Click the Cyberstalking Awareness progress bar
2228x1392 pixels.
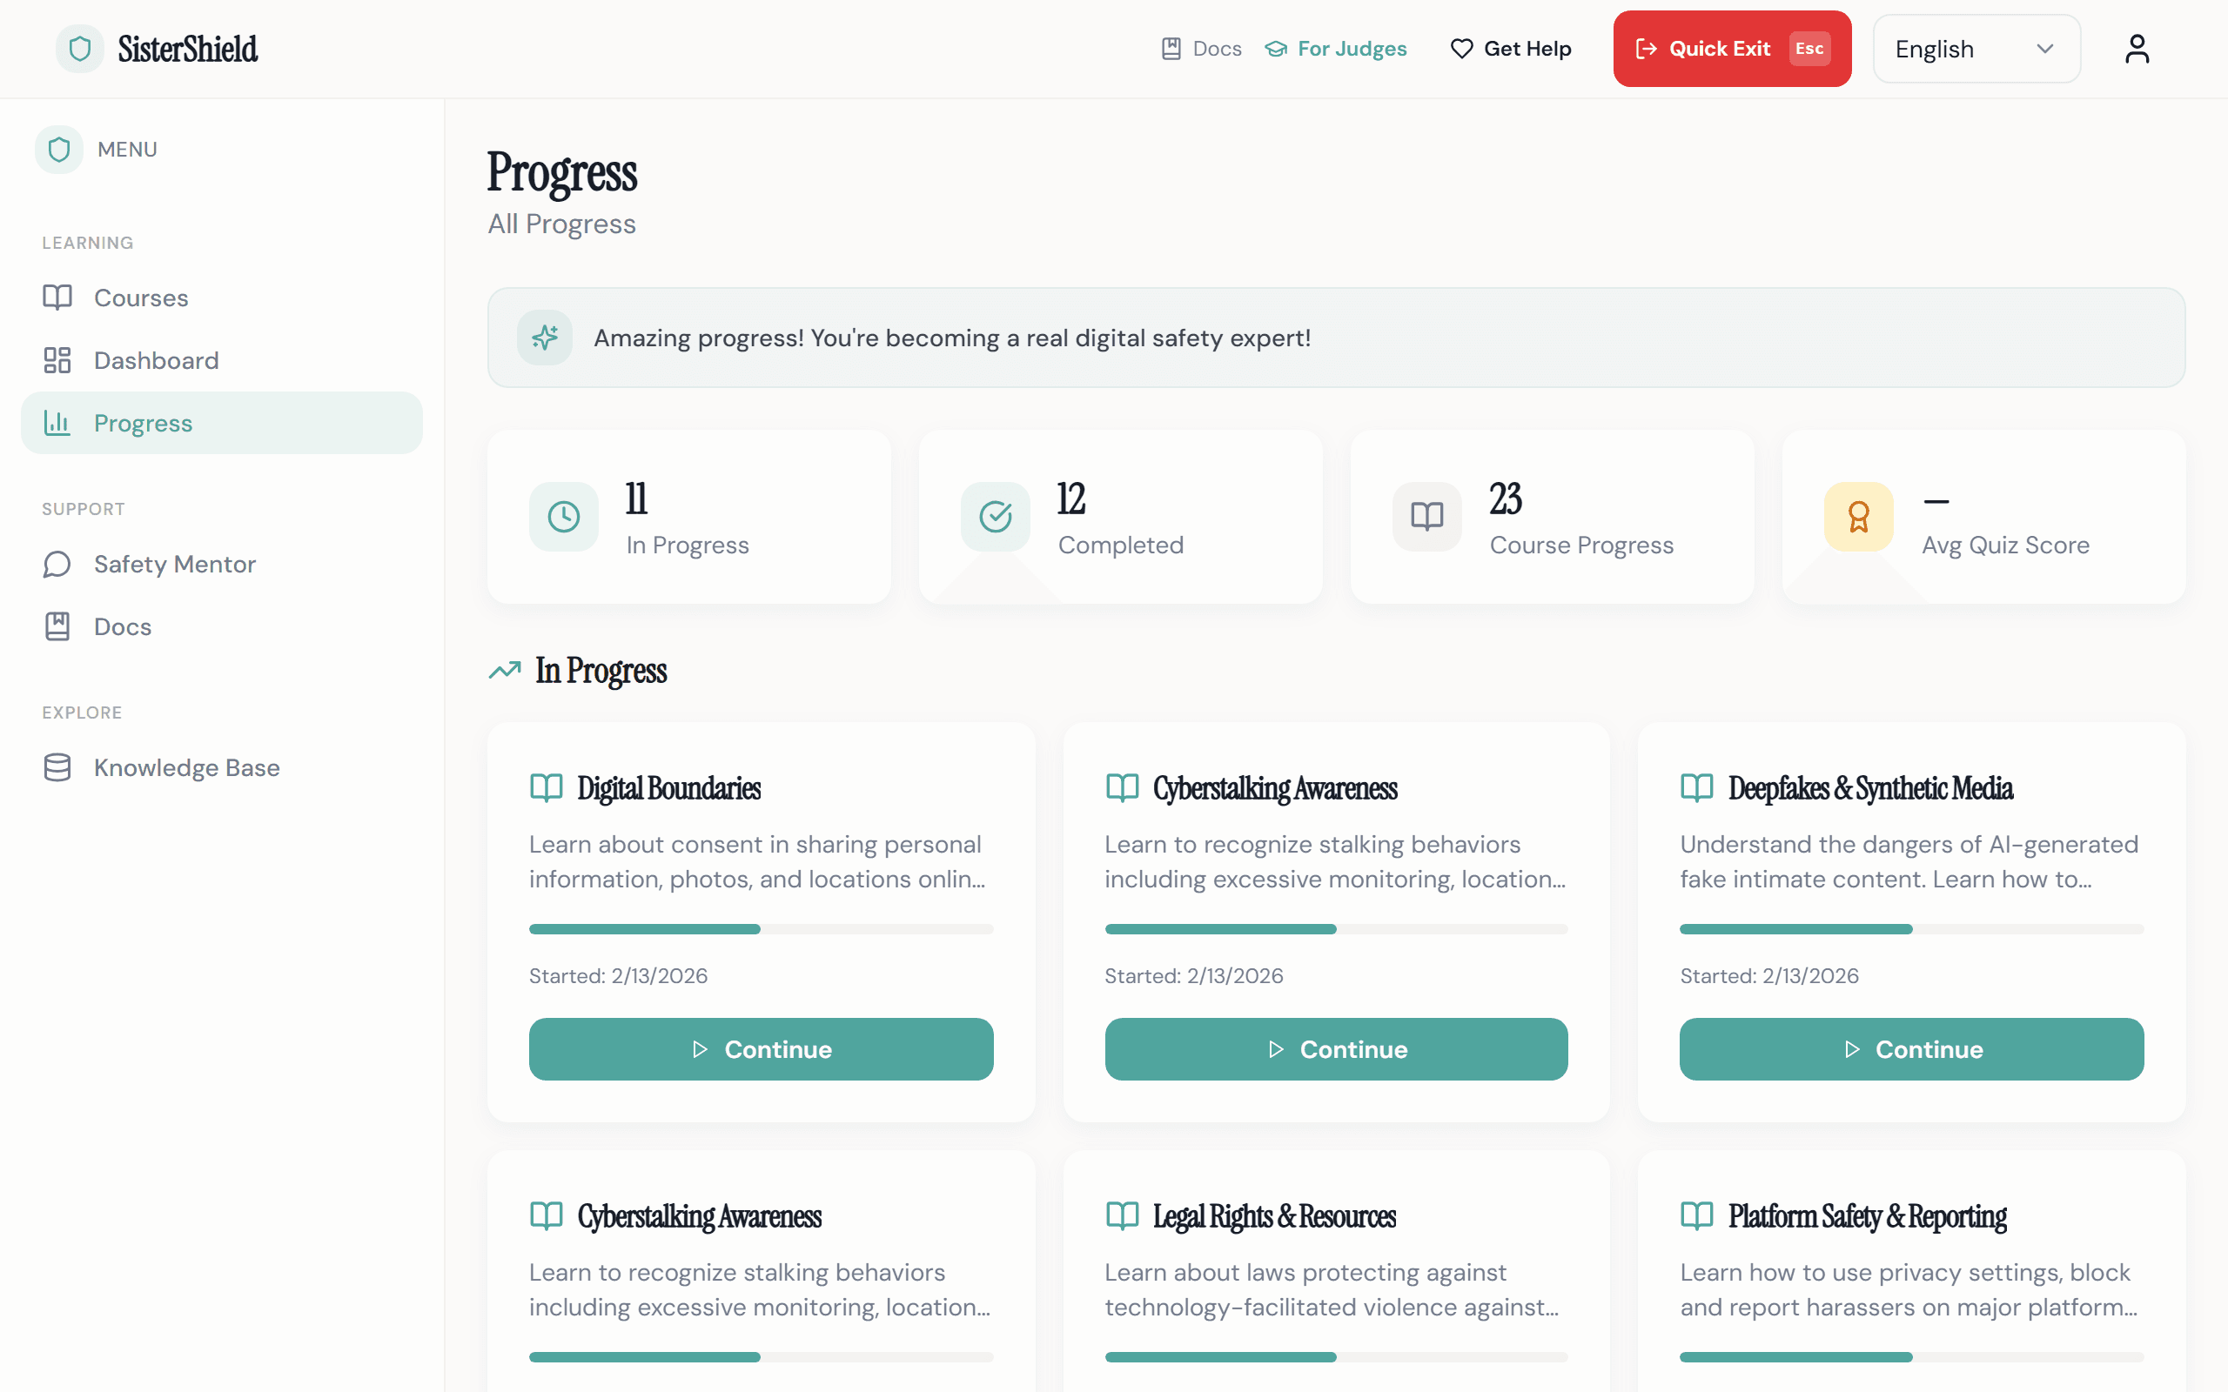(x=1336, y=929)
